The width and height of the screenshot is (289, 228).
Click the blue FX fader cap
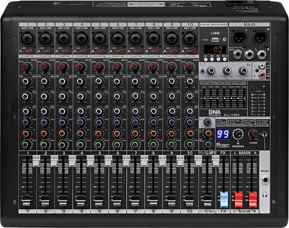(223, 199)
